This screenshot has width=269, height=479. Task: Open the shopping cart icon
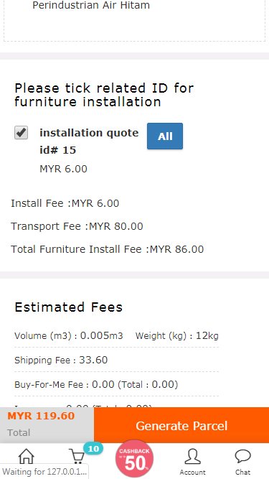(x=77, y=457)
